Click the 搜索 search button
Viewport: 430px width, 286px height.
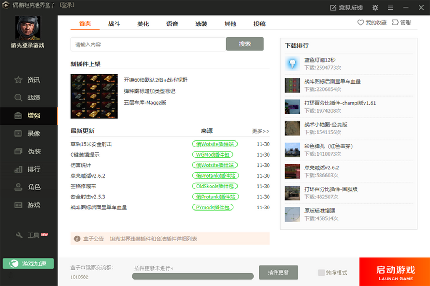pos(245,44)
